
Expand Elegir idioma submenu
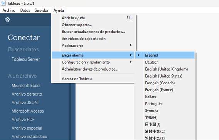click(x=93, y=55)
